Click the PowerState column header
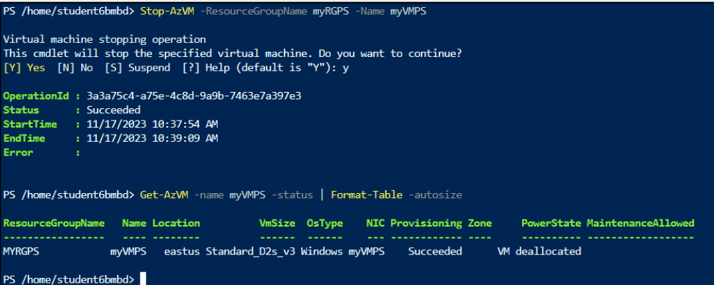 click(550, 223)
